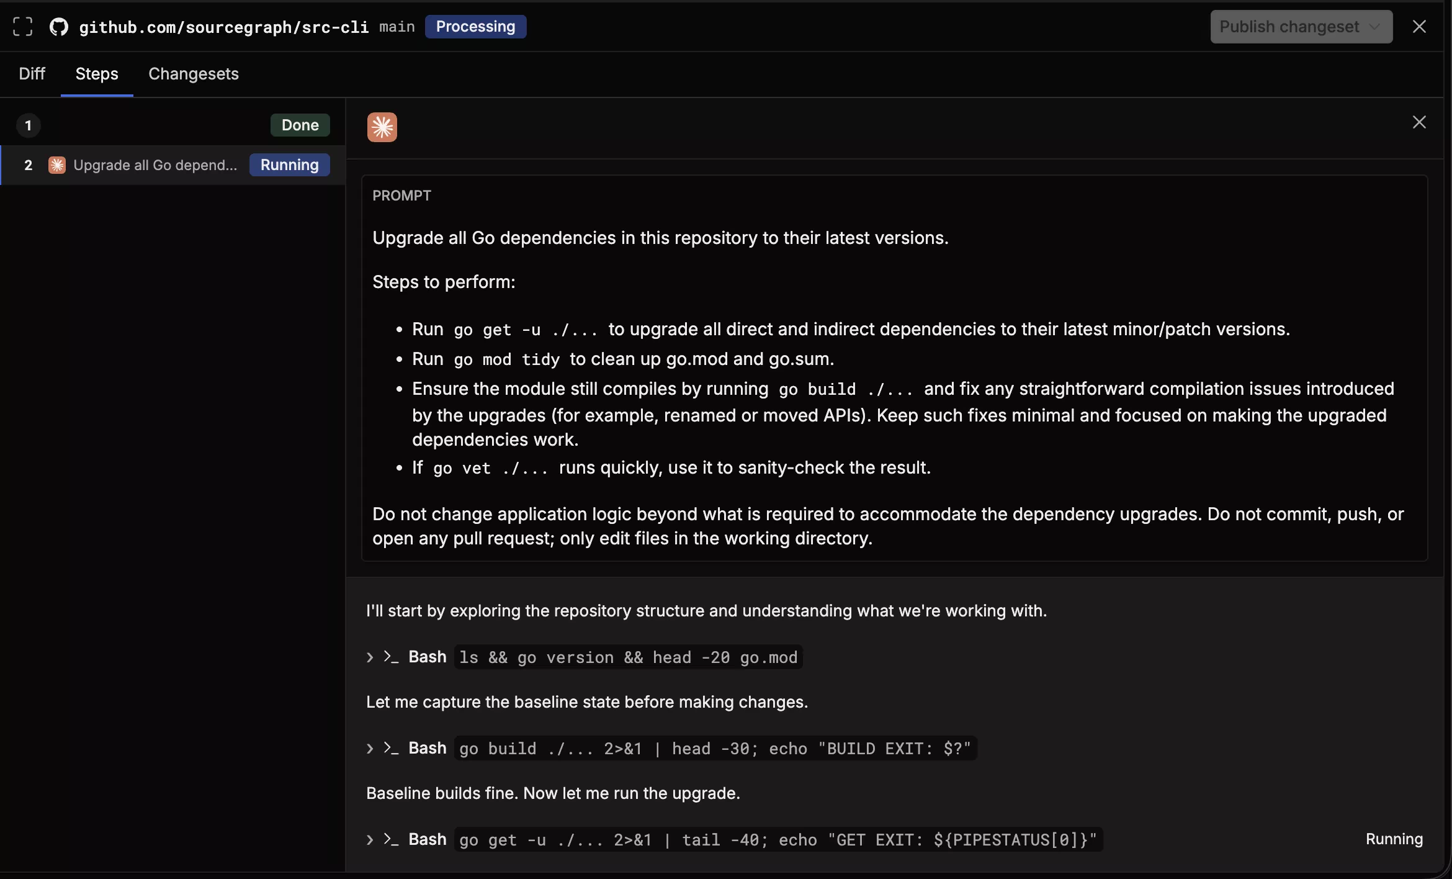Close the step detail pane
This screenshot has height=879, width=1452.
click(x=1419, y=122)
